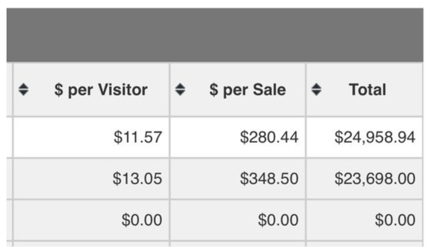The image size is (435, 252).
Task: Click the $13.05 per visitor cell
Action: [91, 178]
